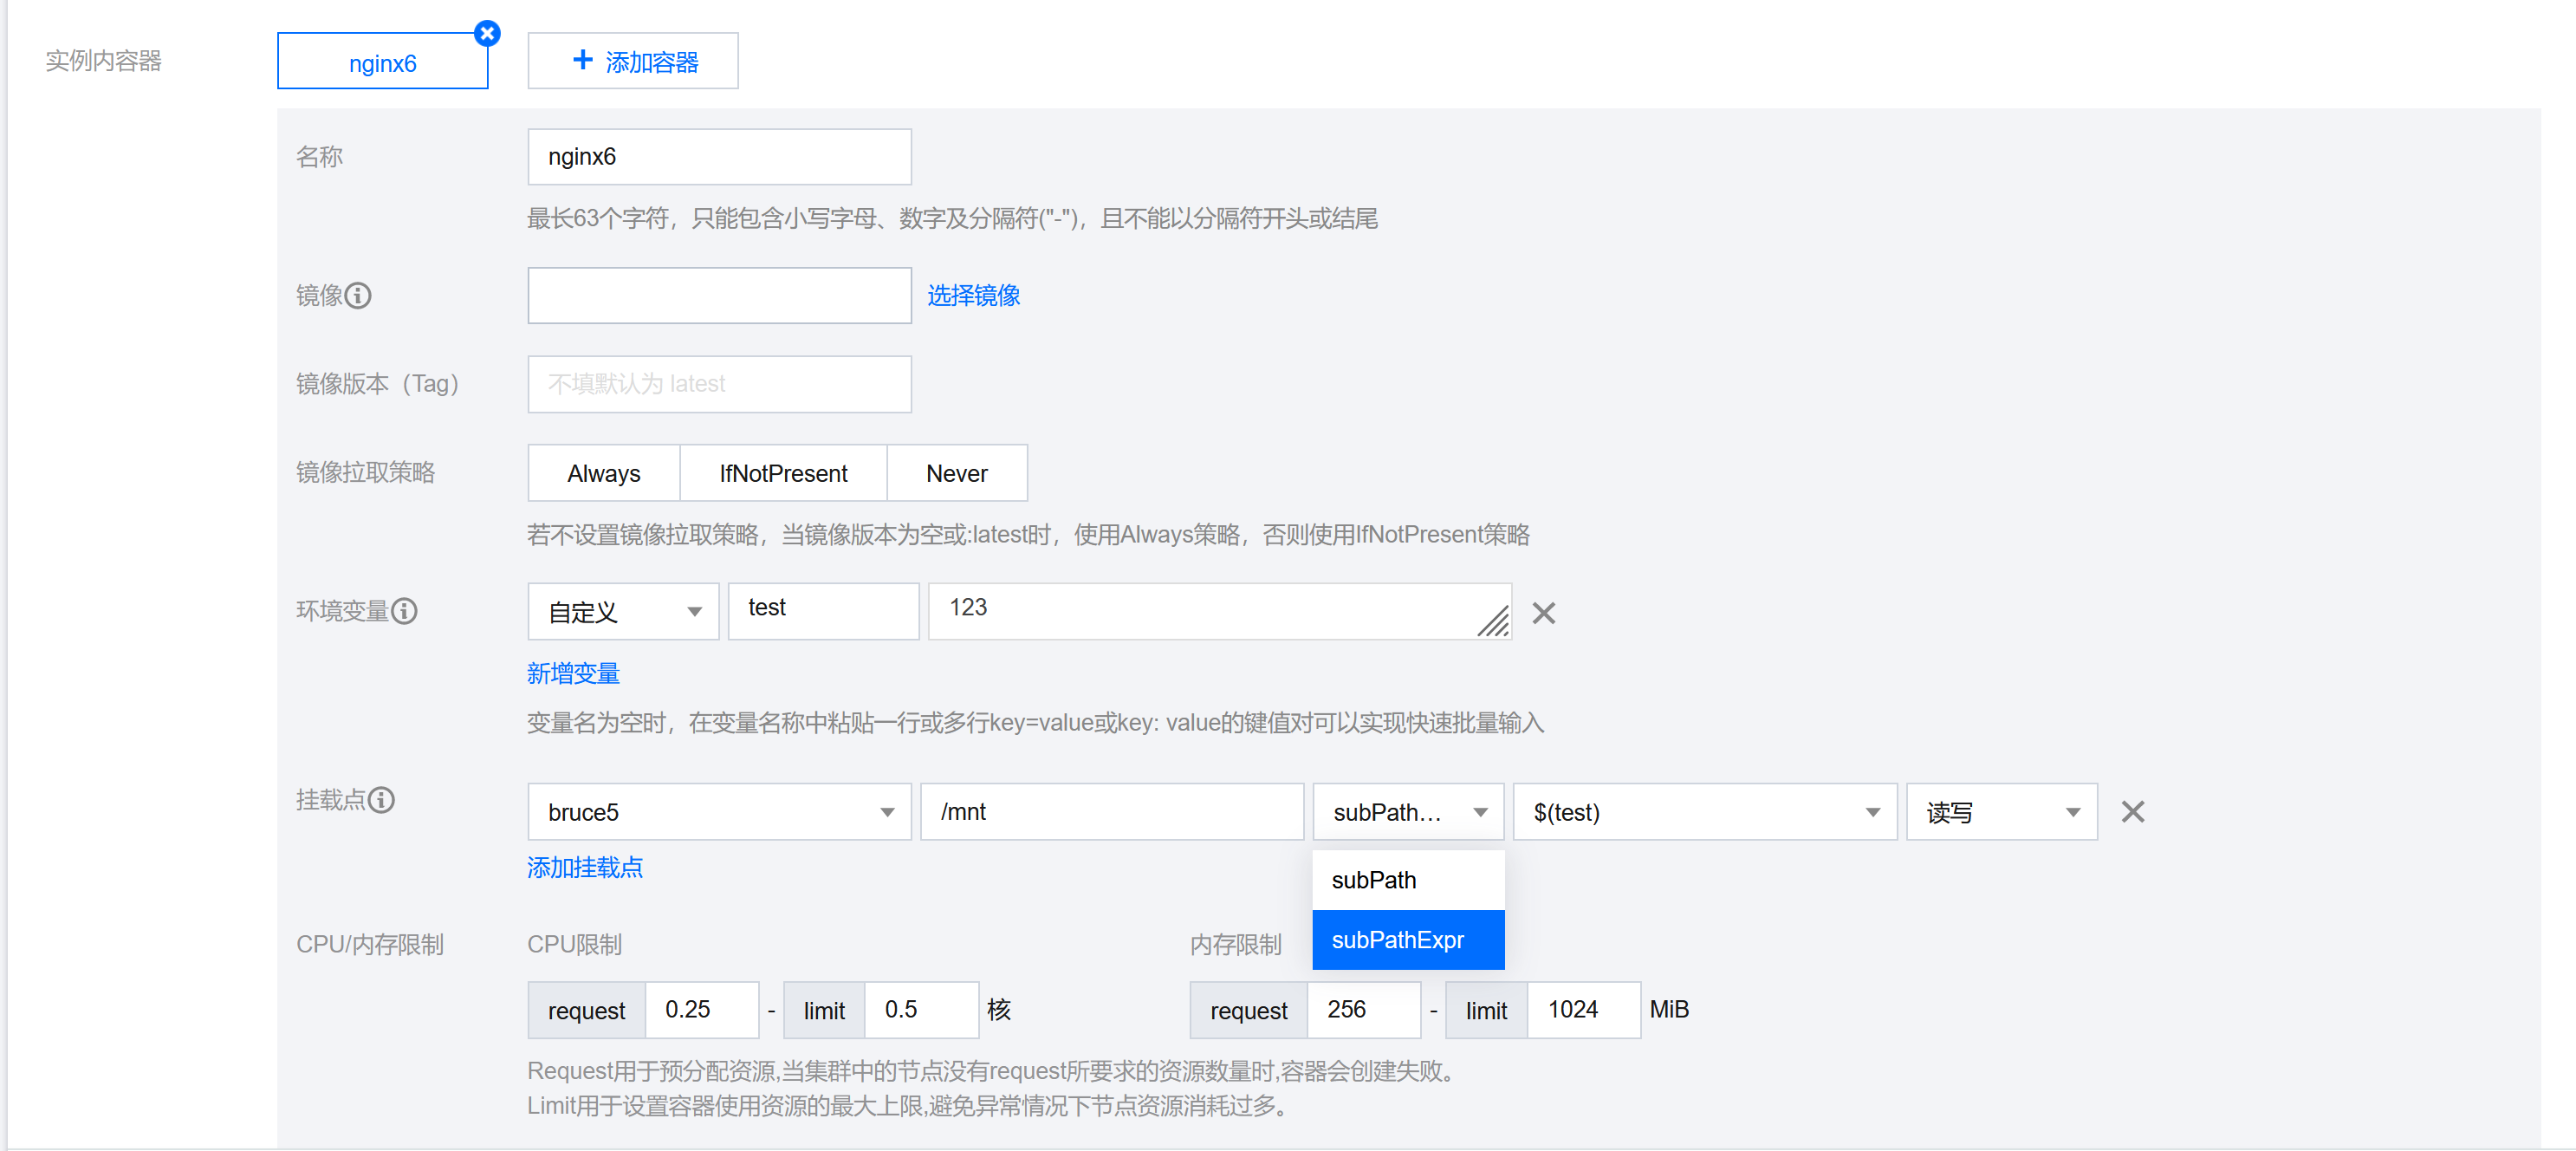Open the 读写 permission dropdown

point(2001,812)
